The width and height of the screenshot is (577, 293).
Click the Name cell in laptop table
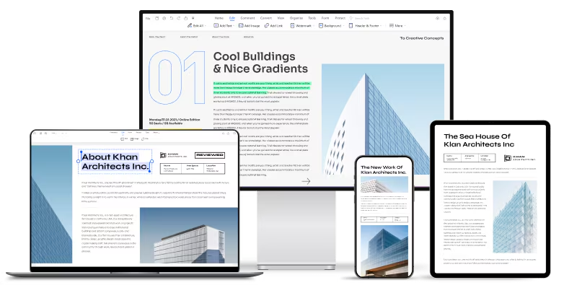coord(172,168)
